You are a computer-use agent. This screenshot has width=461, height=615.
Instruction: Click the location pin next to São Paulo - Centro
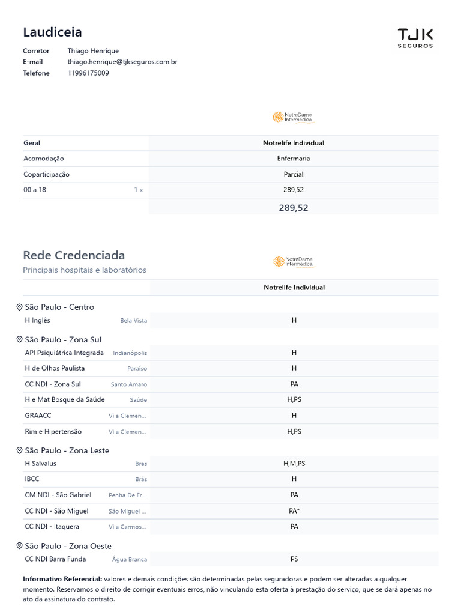point(19,307)
